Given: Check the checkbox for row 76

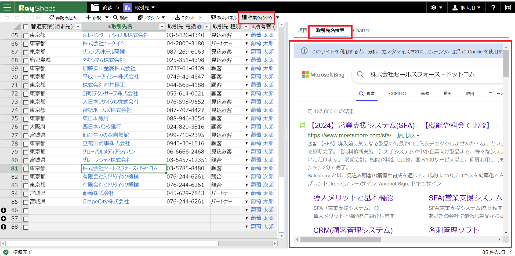Looking at the screenshot, I should click(26, 127).
